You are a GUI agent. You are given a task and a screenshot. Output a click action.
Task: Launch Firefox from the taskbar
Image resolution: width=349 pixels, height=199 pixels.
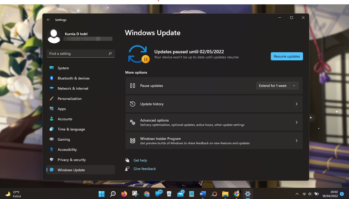[x=124, y=194]
